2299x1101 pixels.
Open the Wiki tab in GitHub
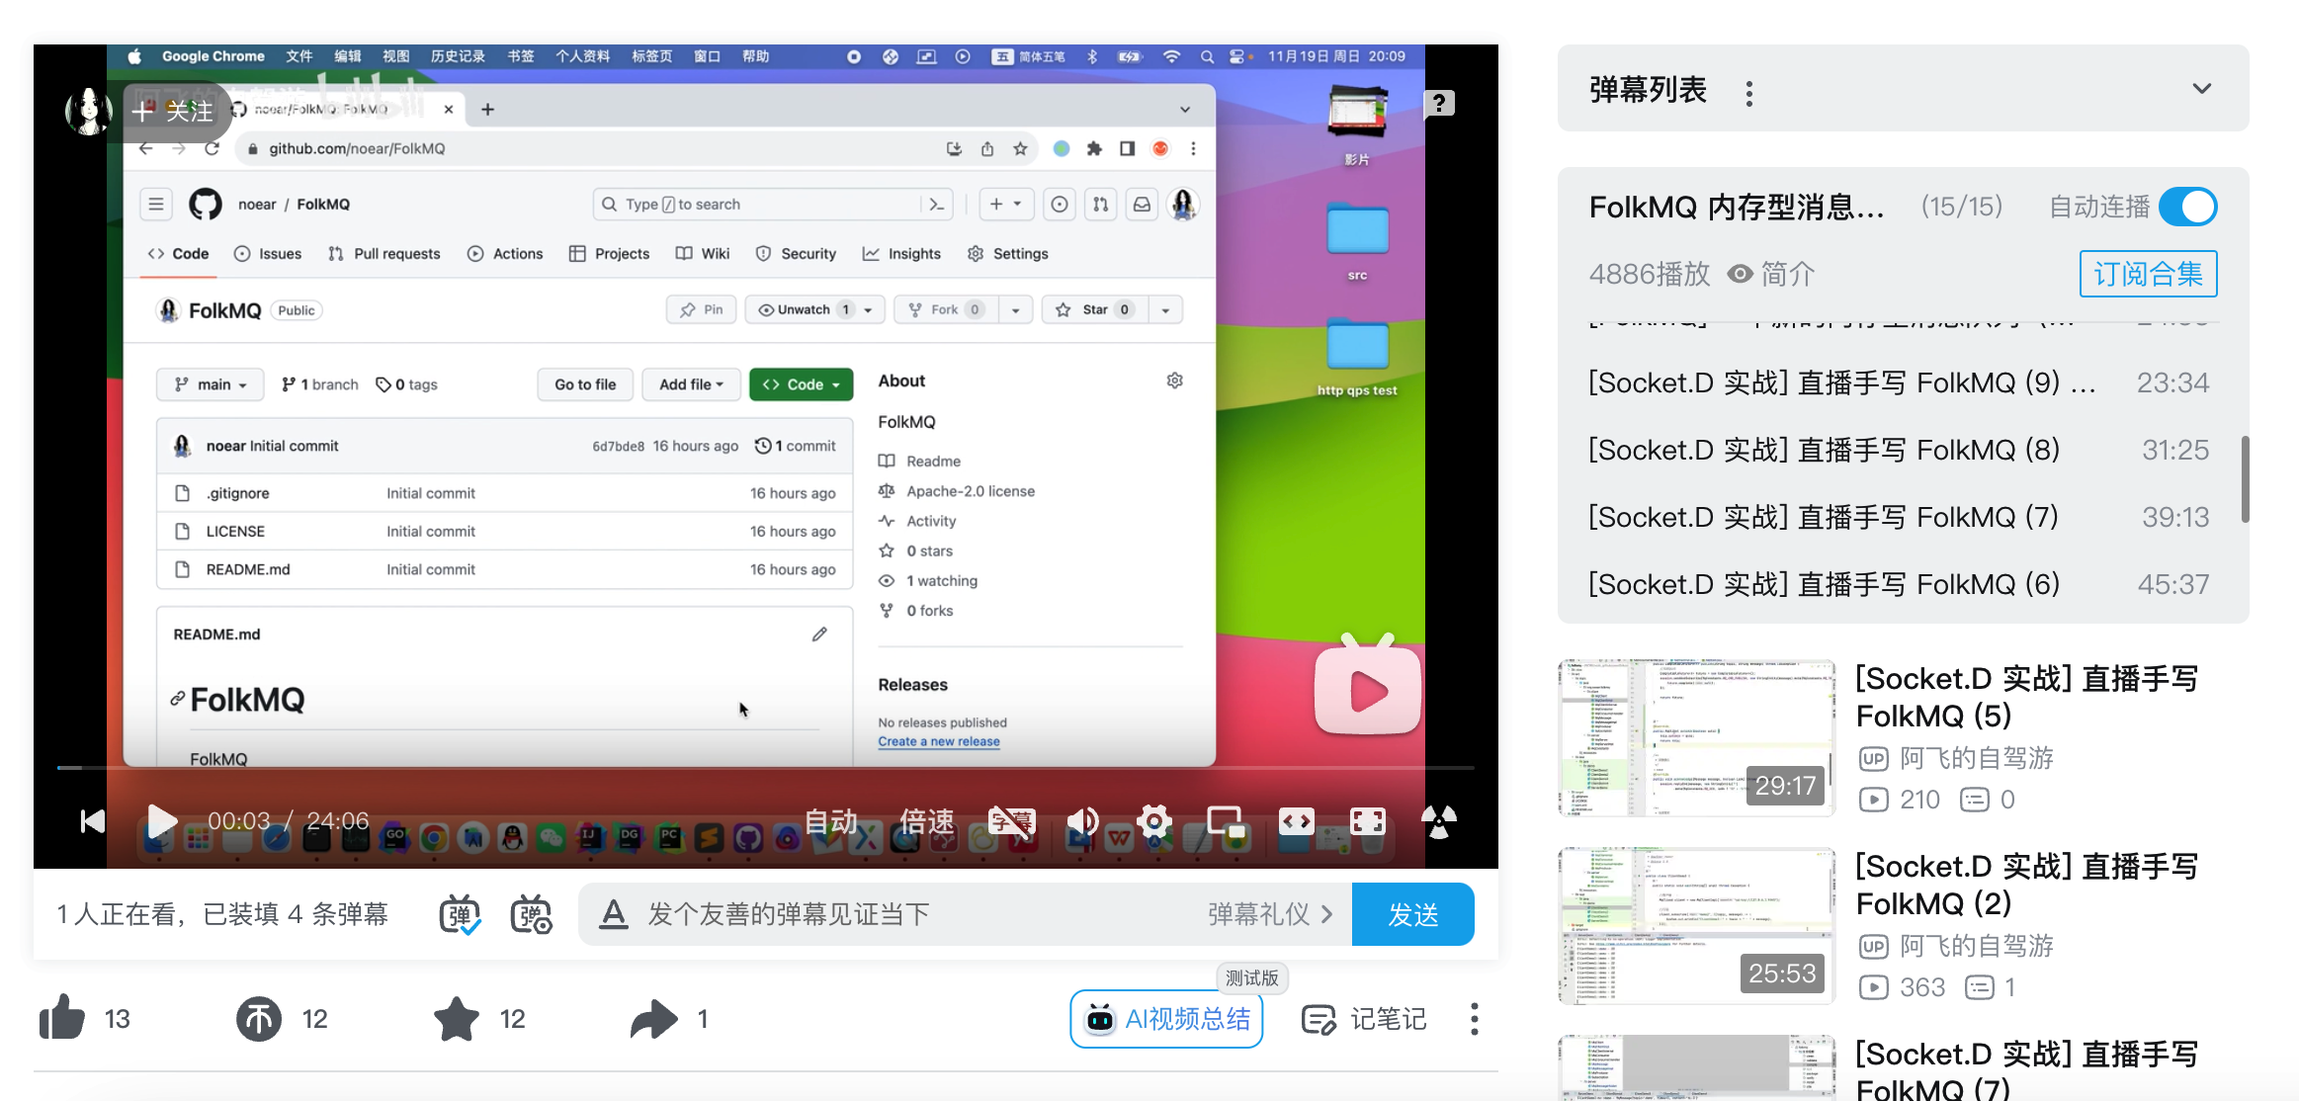(703, 254)
